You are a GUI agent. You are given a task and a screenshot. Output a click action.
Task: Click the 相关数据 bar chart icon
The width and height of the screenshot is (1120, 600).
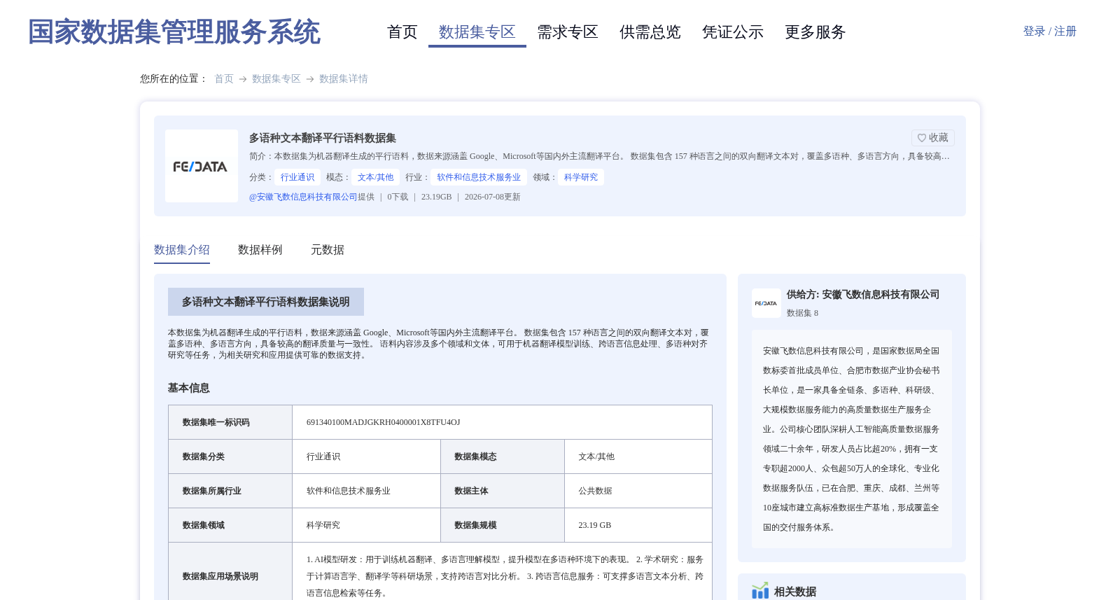pyautogui.click(x=760, y=591)
